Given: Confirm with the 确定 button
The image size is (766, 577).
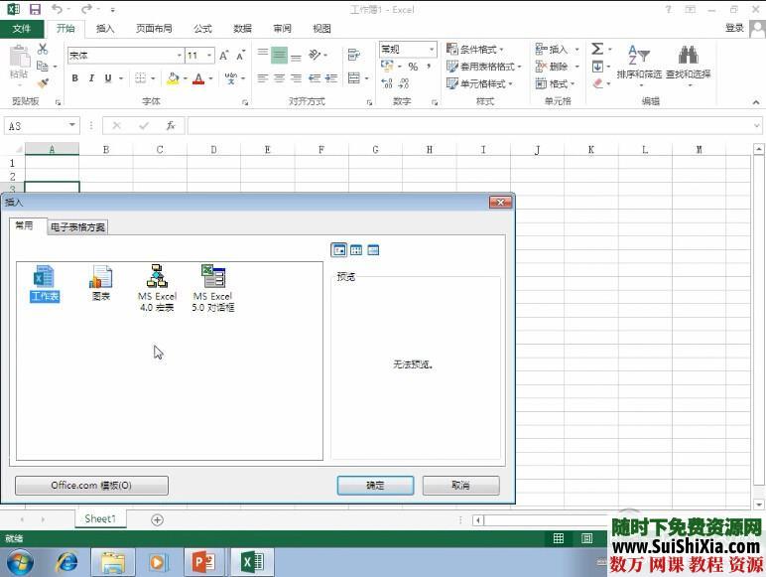Looking at the screenshot, I should point(375,485).
